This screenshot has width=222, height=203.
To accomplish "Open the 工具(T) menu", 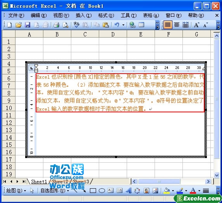I will pyautogui.click(x=129, y=15).
